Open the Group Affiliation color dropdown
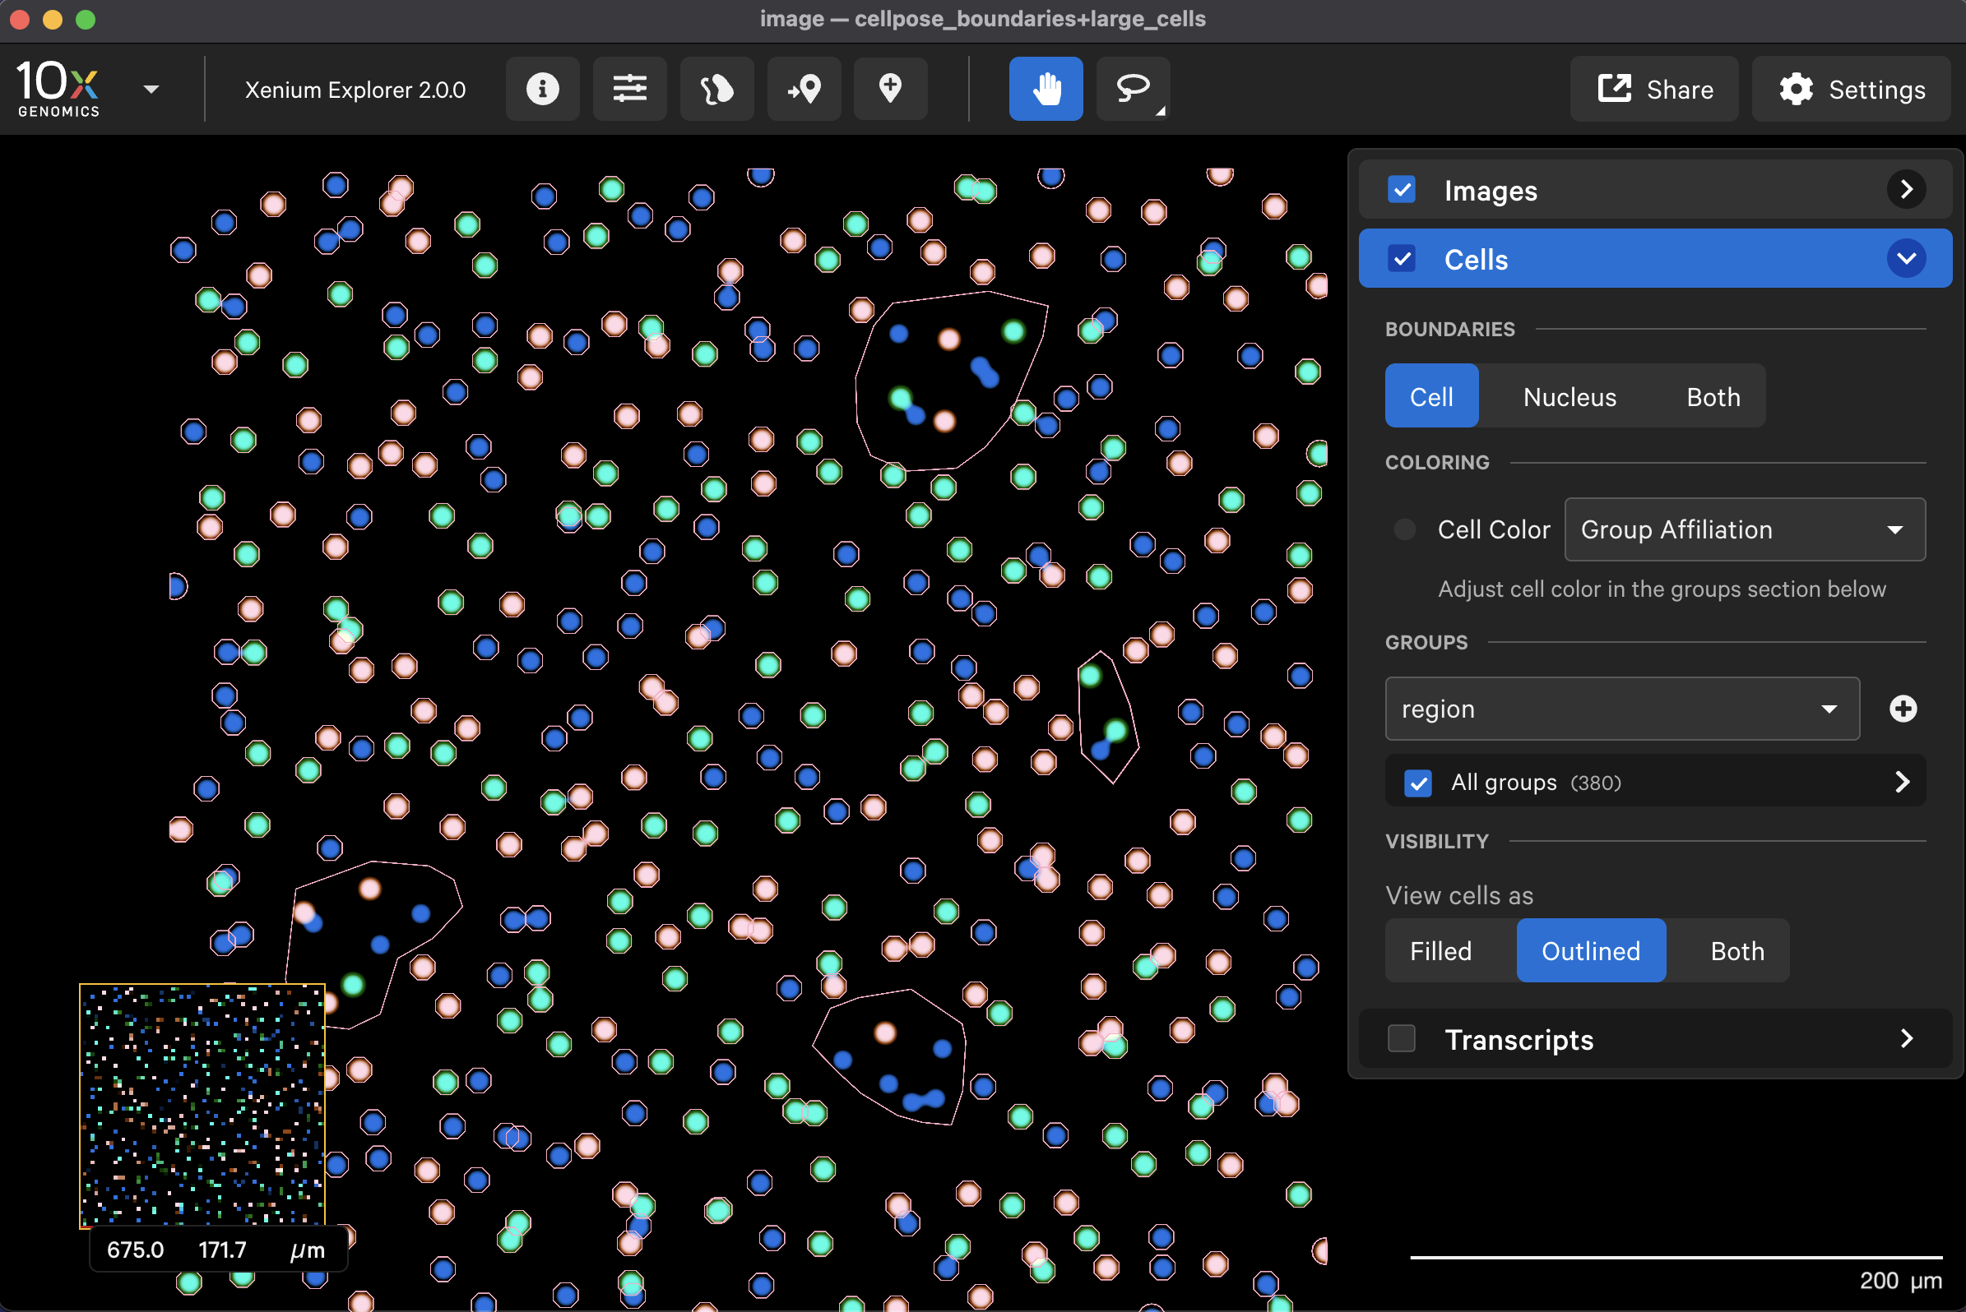 [x=1744, y=529]
